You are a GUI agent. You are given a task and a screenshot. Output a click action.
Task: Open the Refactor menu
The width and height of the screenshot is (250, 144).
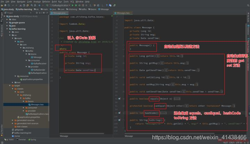pos(46,2)
